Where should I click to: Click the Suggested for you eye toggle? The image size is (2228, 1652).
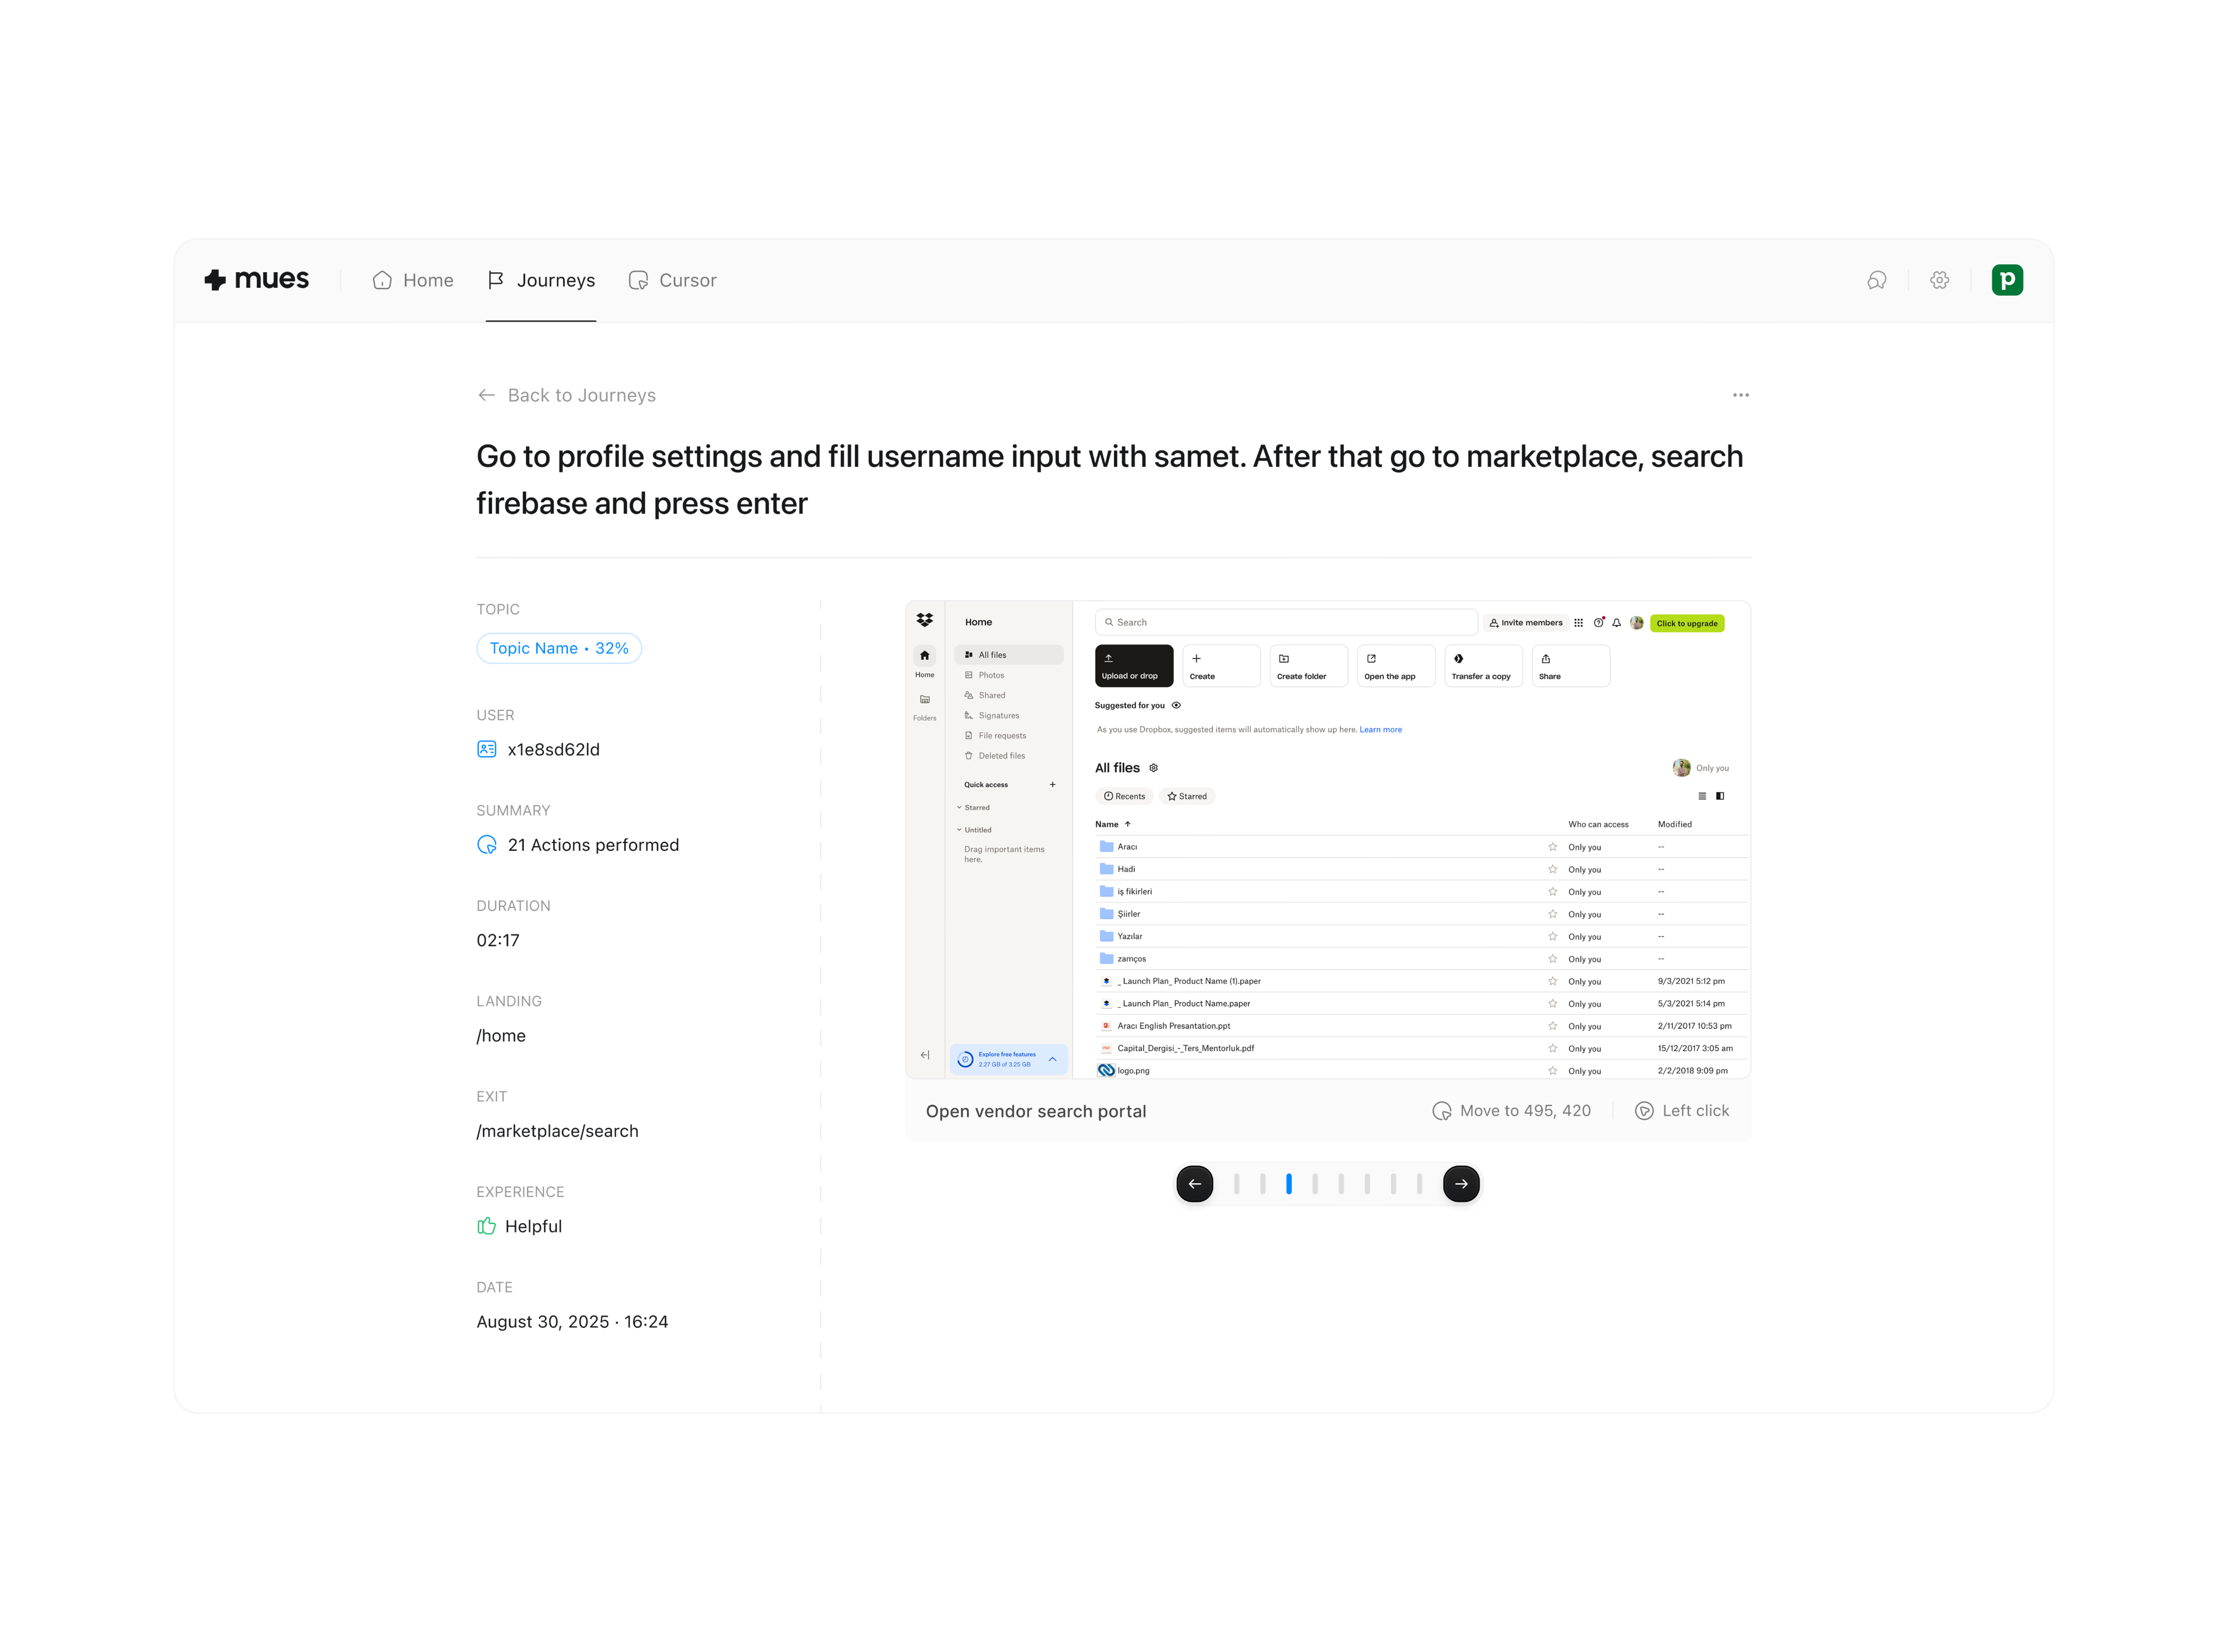[1176, 705]
